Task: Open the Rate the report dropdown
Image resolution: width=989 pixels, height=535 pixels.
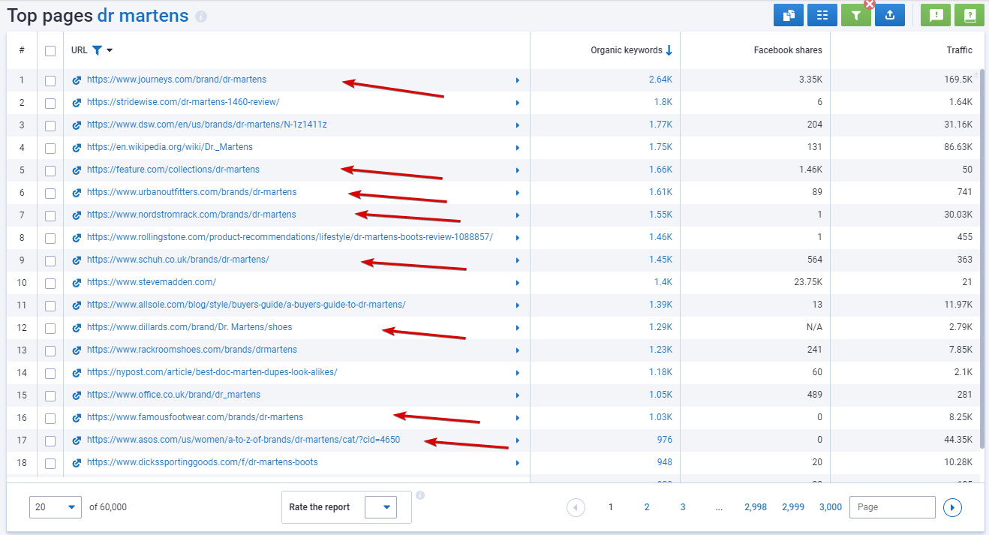Action: tap(380, 507)
